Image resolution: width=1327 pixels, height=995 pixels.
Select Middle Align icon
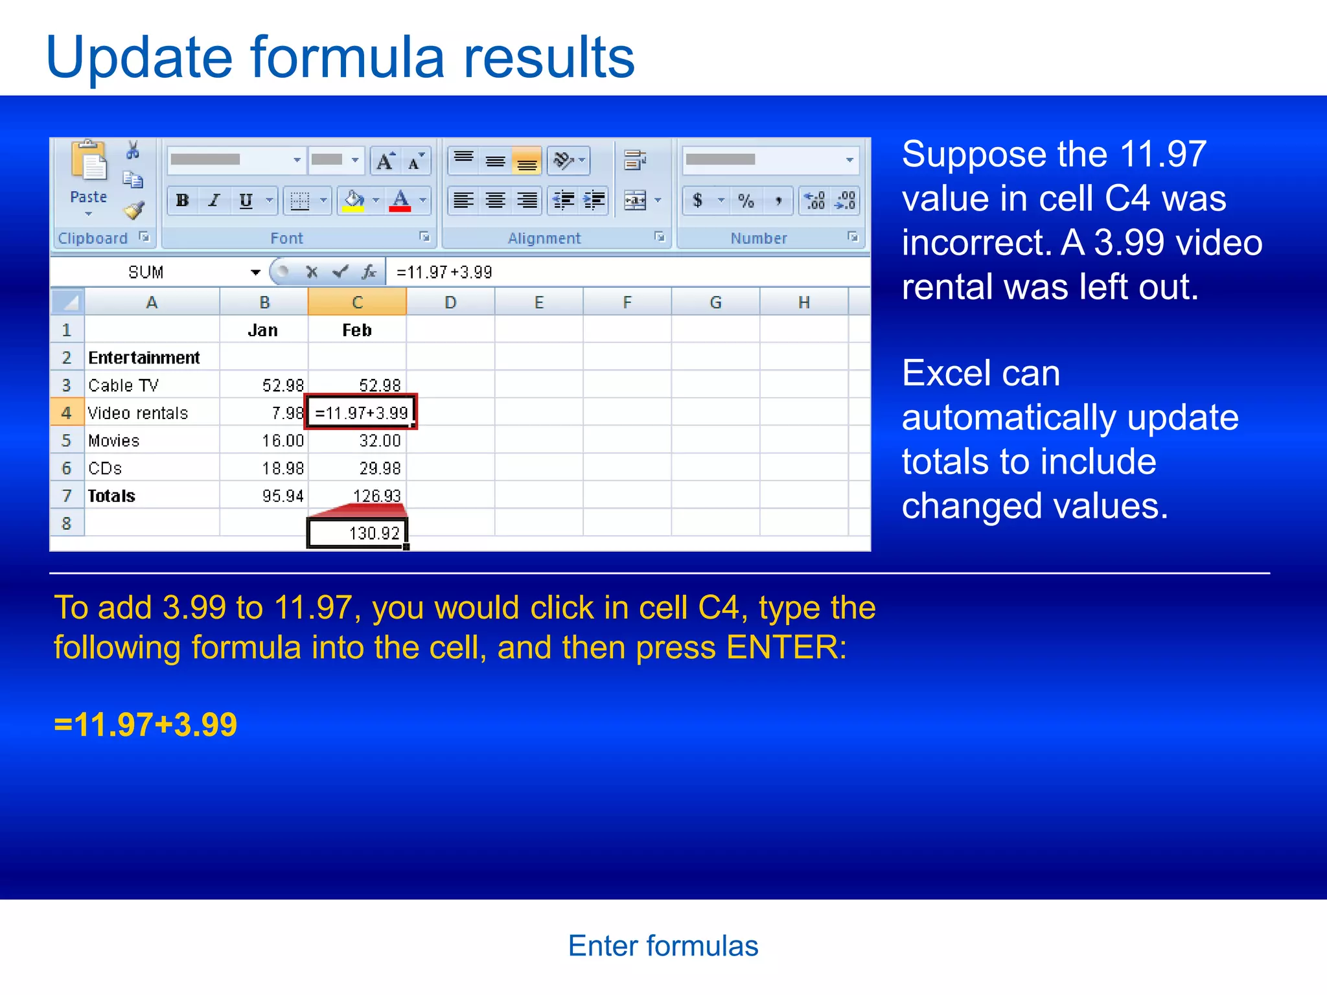(496, 160)
